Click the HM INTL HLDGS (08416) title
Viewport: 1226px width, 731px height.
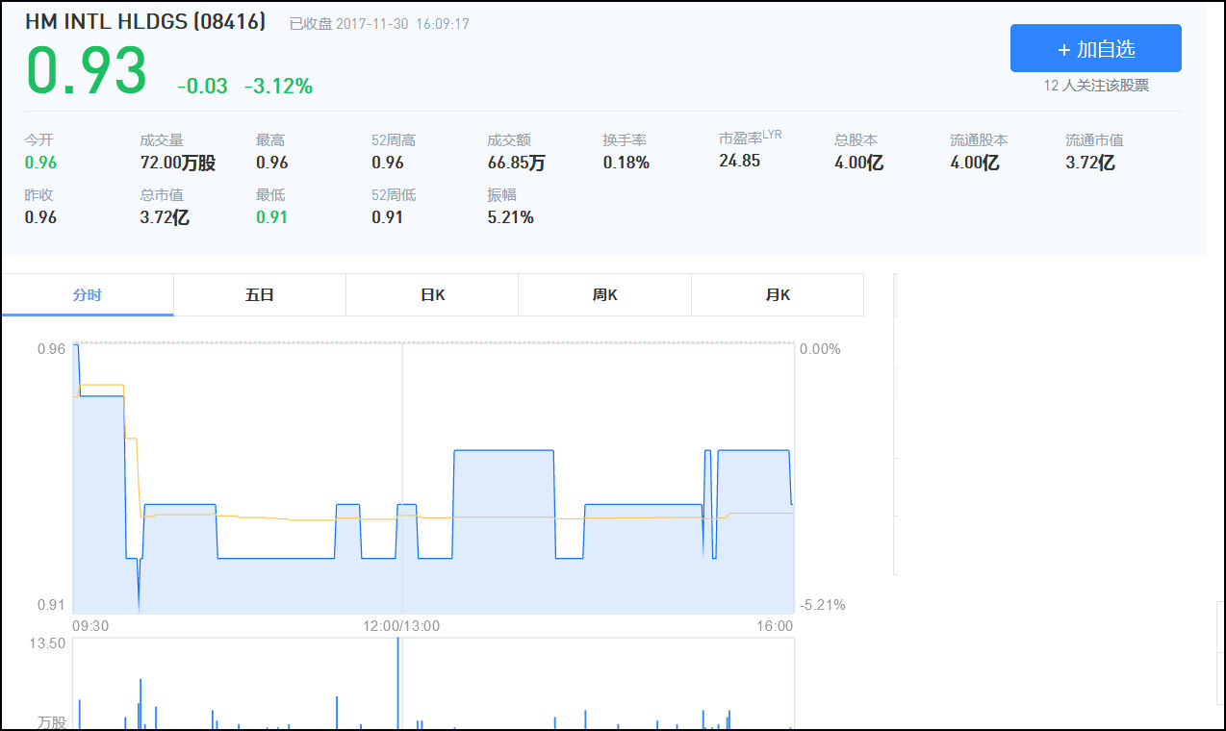tap(145, 22)
